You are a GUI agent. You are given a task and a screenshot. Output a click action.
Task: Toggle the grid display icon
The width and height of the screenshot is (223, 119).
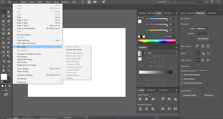click(203, 46)
